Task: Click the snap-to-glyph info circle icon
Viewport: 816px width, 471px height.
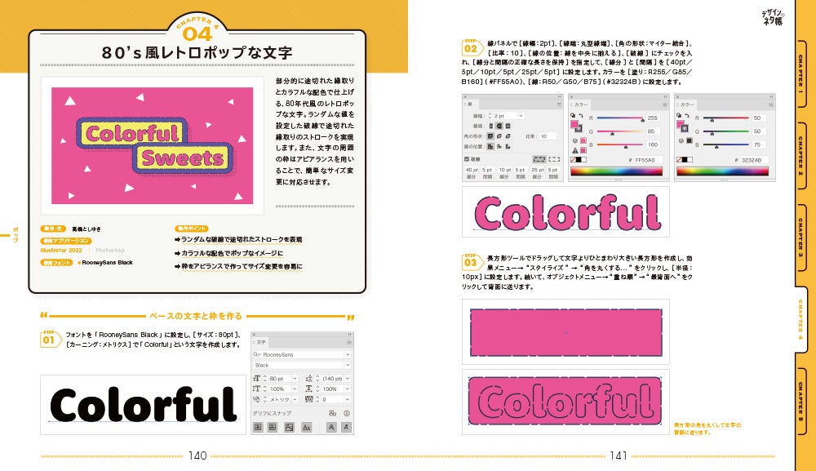Action: [x=347, y=413]
